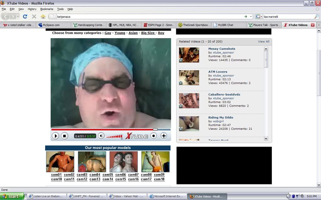
Task: Mute the video player's speaker
Action: tap(101, 136)
